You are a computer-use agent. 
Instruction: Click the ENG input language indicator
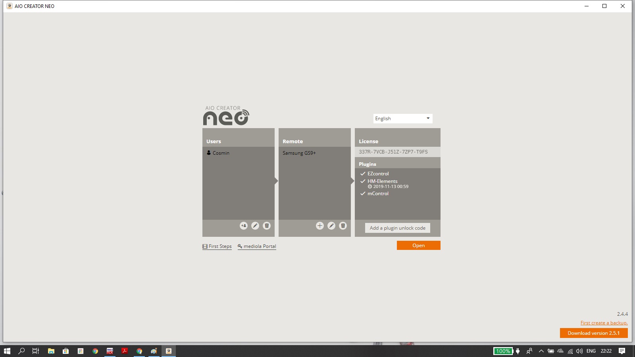tap(591, 351)
